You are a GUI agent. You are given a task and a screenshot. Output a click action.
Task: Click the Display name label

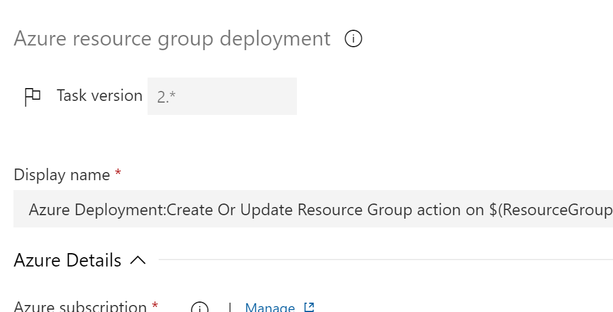point(62,175)
